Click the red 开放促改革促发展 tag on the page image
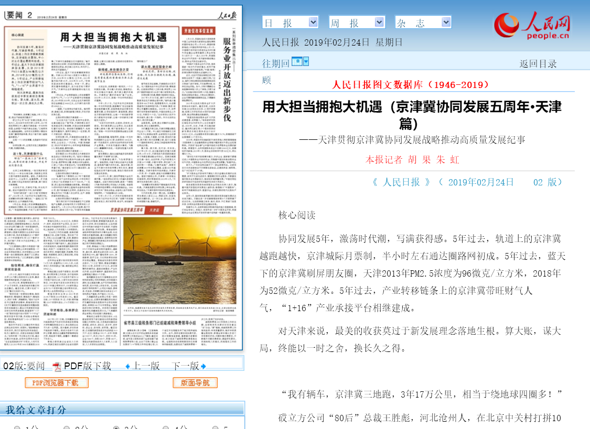Screen dimensions: 590x429 [198, 31]
